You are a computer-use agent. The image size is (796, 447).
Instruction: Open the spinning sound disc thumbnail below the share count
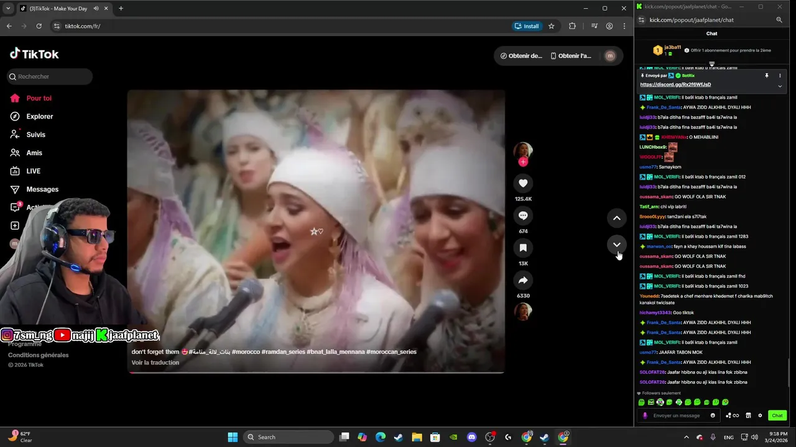(523, 311)
